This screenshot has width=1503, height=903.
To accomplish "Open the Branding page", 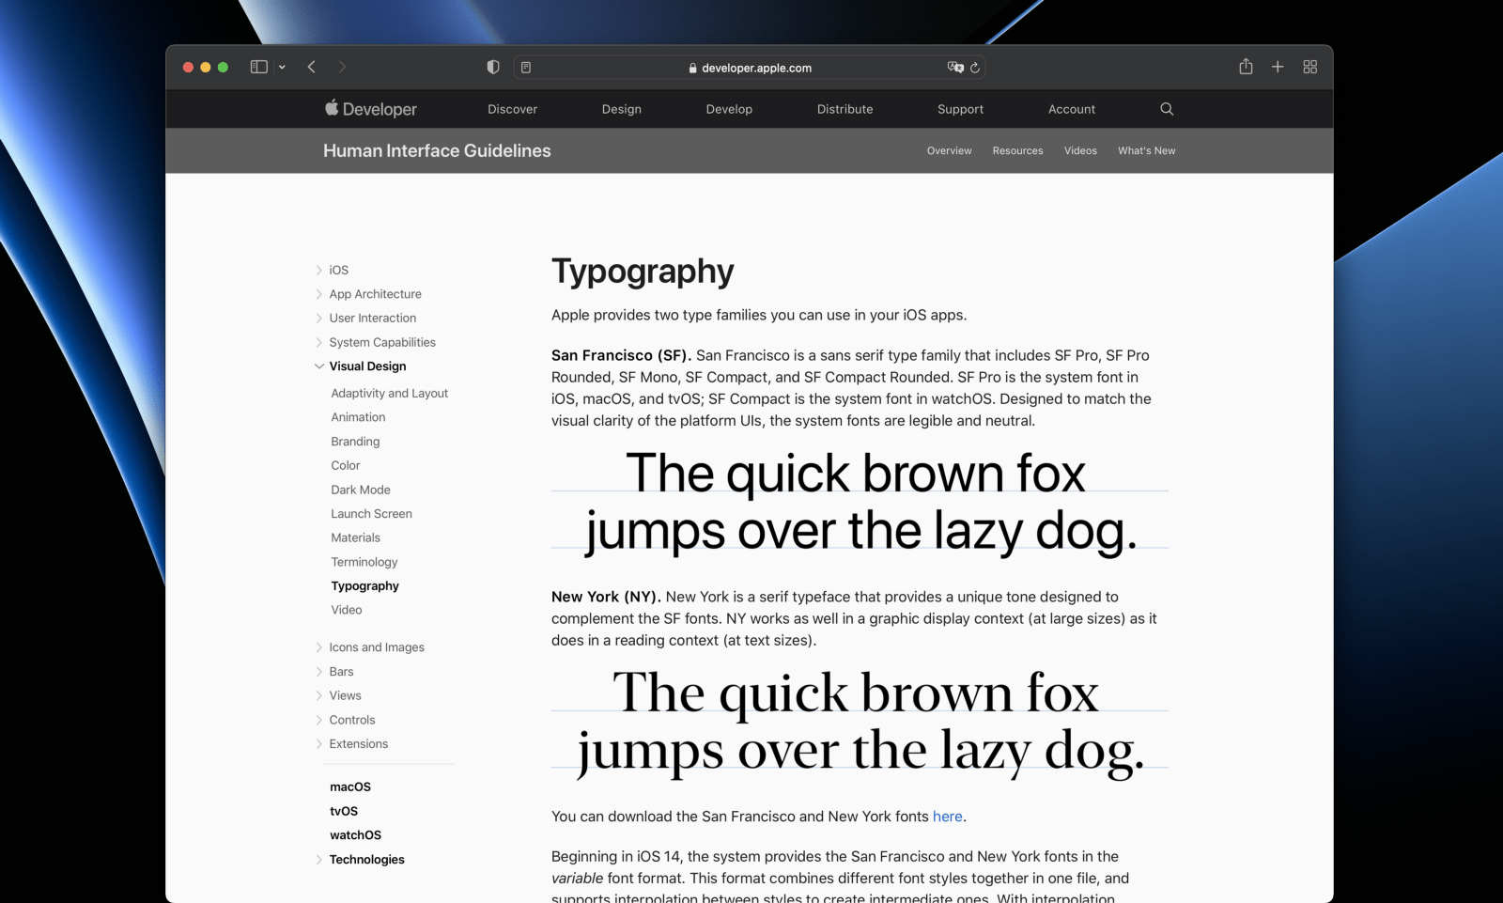I will [355, 442].
